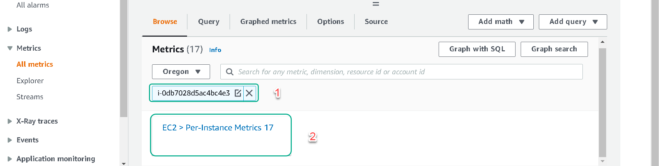
Task: Click the edit icon on instance filter chip
Action: [238, 93]
